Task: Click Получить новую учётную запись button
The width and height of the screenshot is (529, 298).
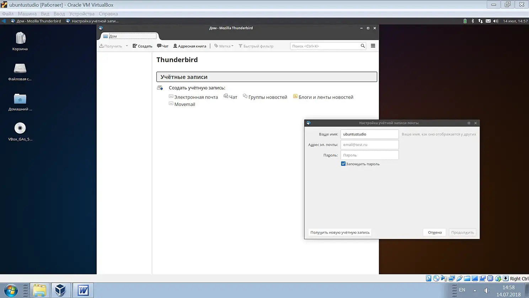Action: 340,232
